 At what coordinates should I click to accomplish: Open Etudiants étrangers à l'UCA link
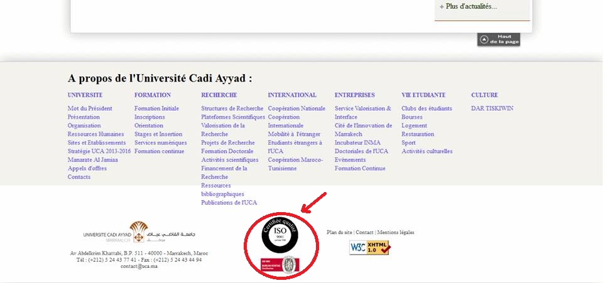click(295, 147)
